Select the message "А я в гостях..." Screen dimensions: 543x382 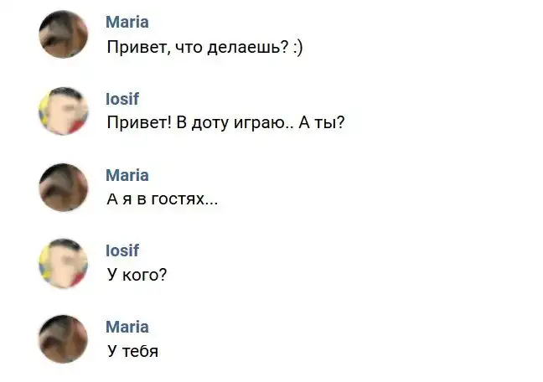162,199
